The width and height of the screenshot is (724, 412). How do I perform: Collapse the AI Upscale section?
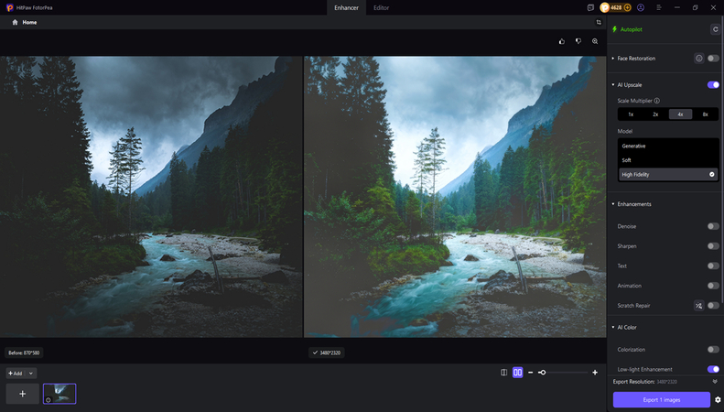[x=613, y=84]
